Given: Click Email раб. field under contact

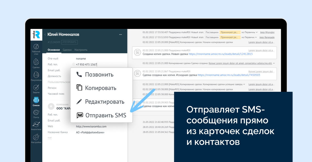Looking at the screenshot, I should (x=54, y=70).
